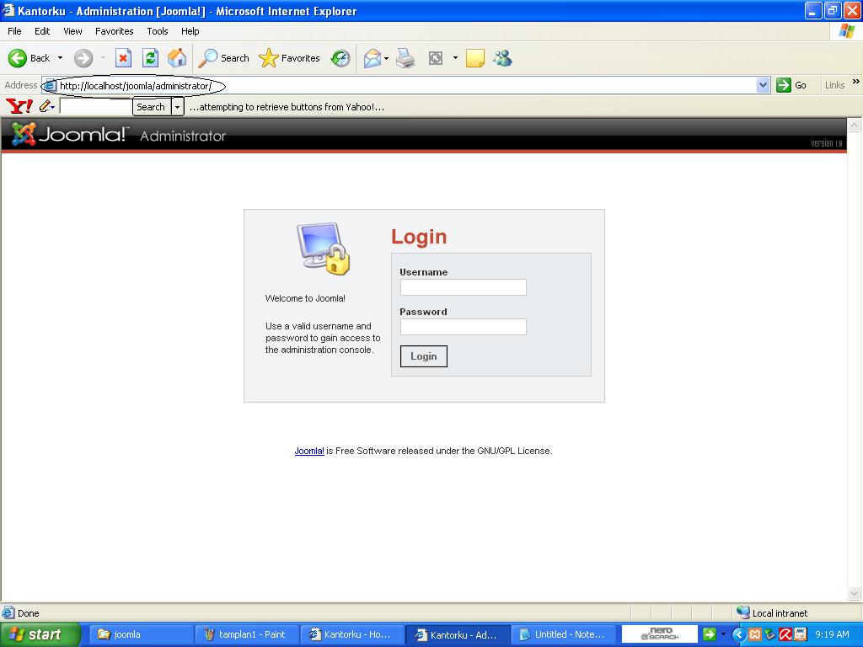This screenshot has width=863, height=647.
Task: Click the Yahoo! Y! logo icon
Action: pos(19,105)
